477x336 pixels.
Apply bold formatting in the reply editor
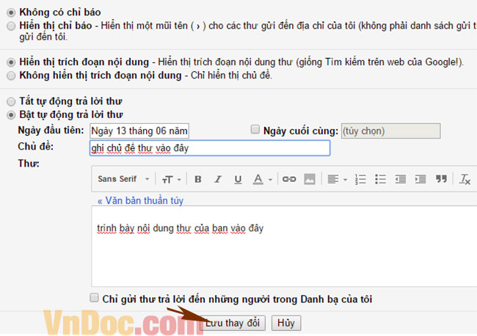[x=197, y=179]
